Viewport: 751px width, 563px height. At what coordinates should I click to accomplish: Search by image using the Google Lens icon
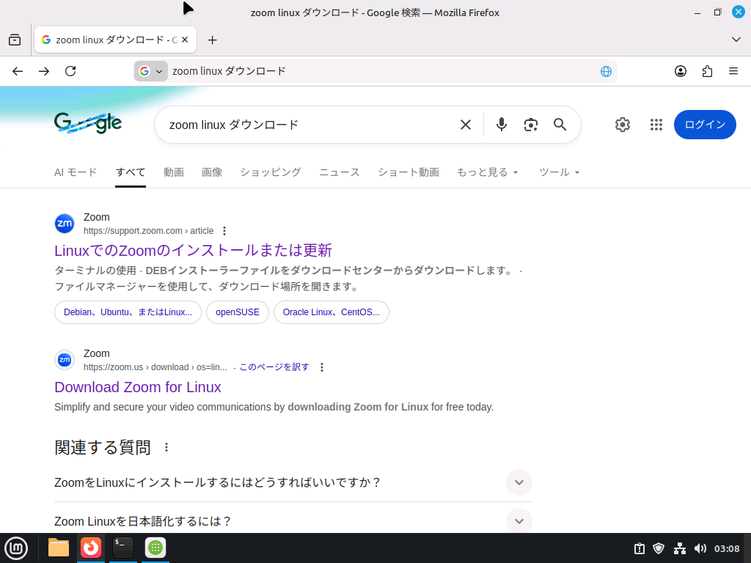[x=530, y=125]
